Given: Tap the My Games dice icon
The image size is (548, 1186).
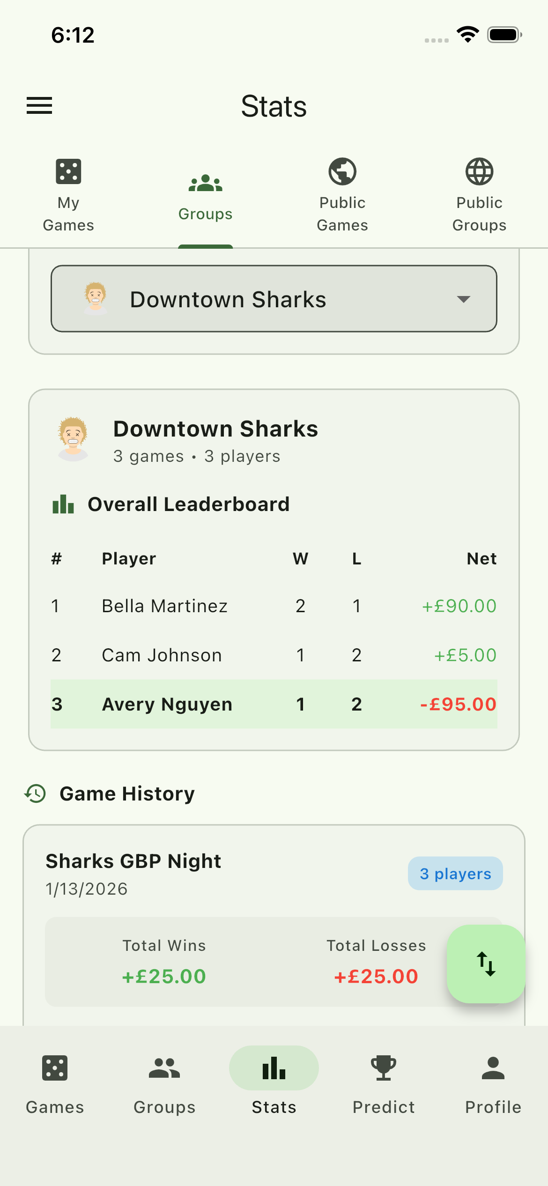Looking at the screenshot, I should [x=68, y=171].
